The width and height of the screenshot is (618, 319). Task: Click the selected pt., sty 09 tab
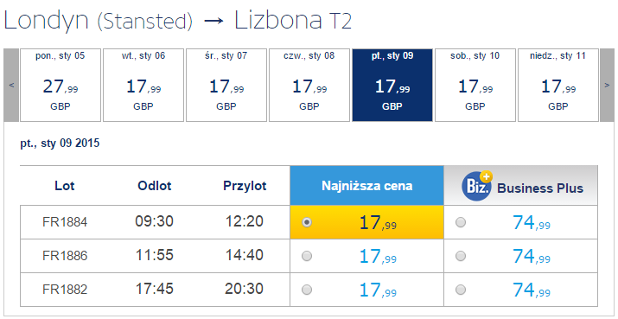tap(392, 86)
